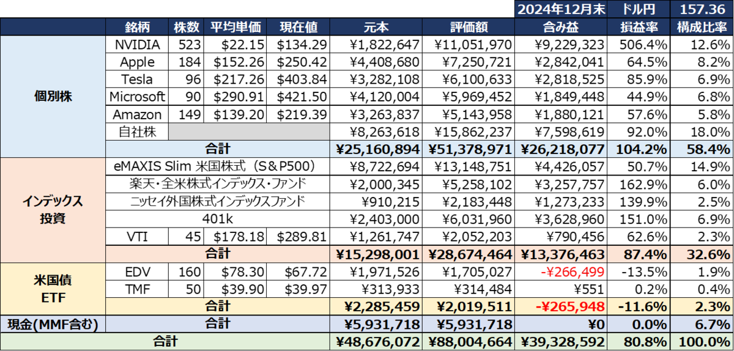Screen dimensions: 734x351
Task: Select NVIDIA profit rate 506.4%
Action: (x=639, y=45)
